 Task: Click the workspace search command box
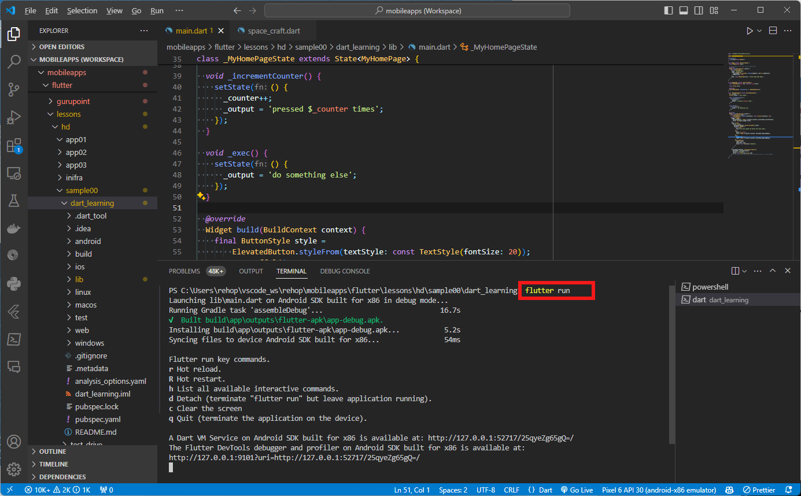(x=417, y=10)
